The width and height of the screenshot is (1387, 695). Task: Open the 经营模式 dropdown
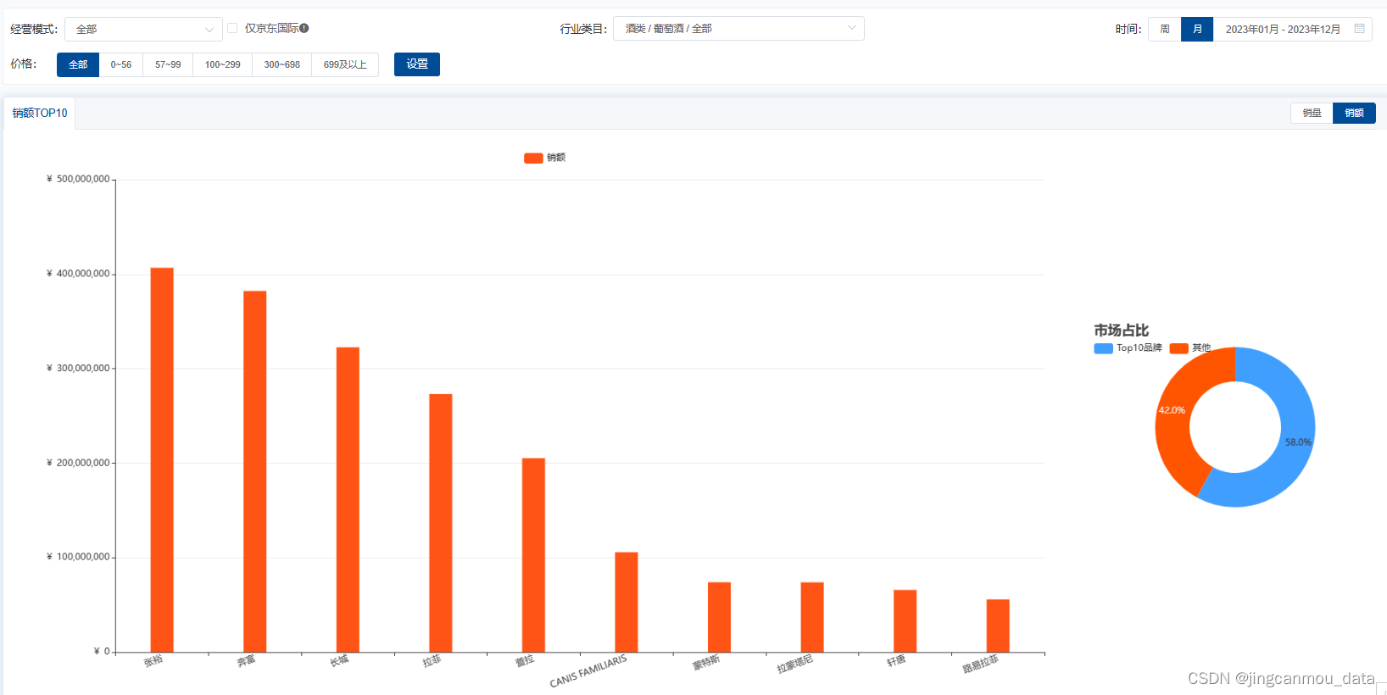143,29
